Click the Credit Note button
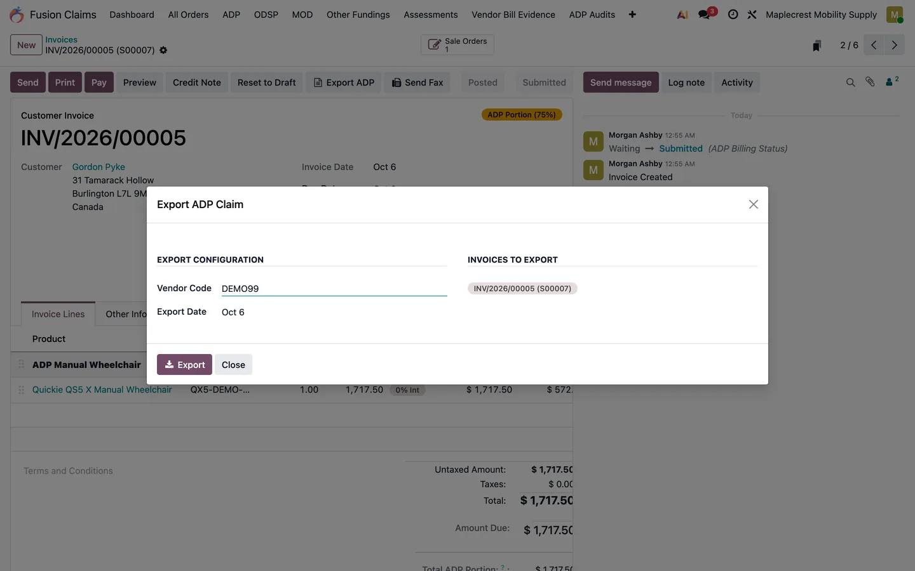Image resolution: width=915 pixels, height=571 pixels. [x=197, y=82]
